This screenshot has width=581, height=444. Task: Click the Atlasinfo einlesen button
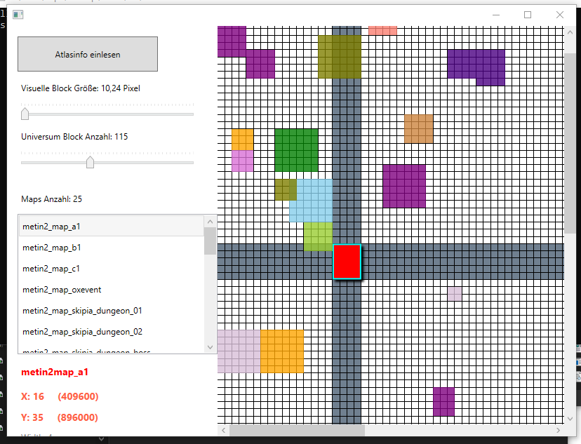[88, 54]
